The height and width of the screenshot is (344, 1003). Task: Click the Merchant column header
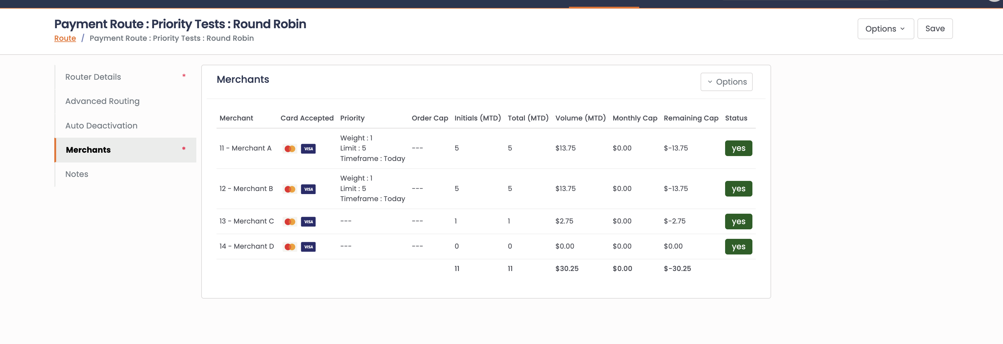pos(236,118)
